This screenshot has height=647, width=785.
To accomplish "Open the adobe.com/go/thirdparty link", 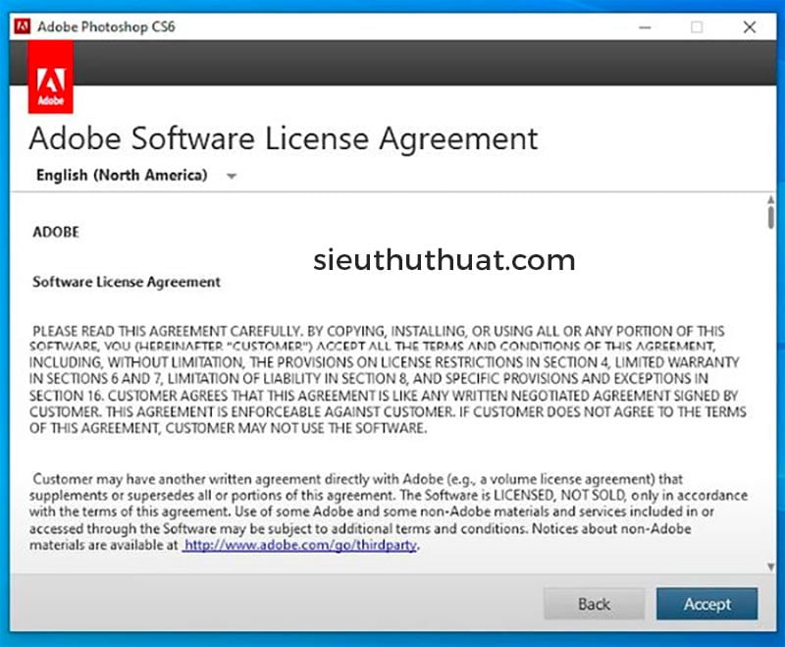I will (301, 546).
